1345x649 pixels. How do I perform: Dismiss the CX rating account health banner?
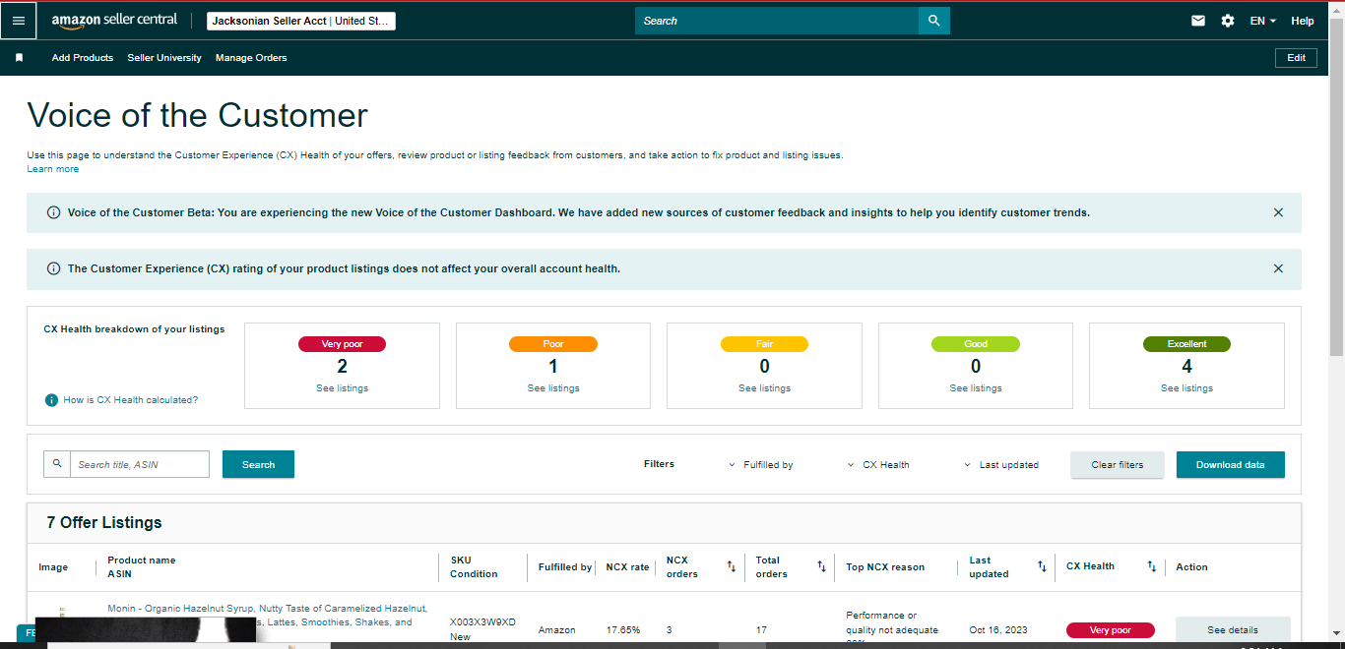[x=1278, y=268]
